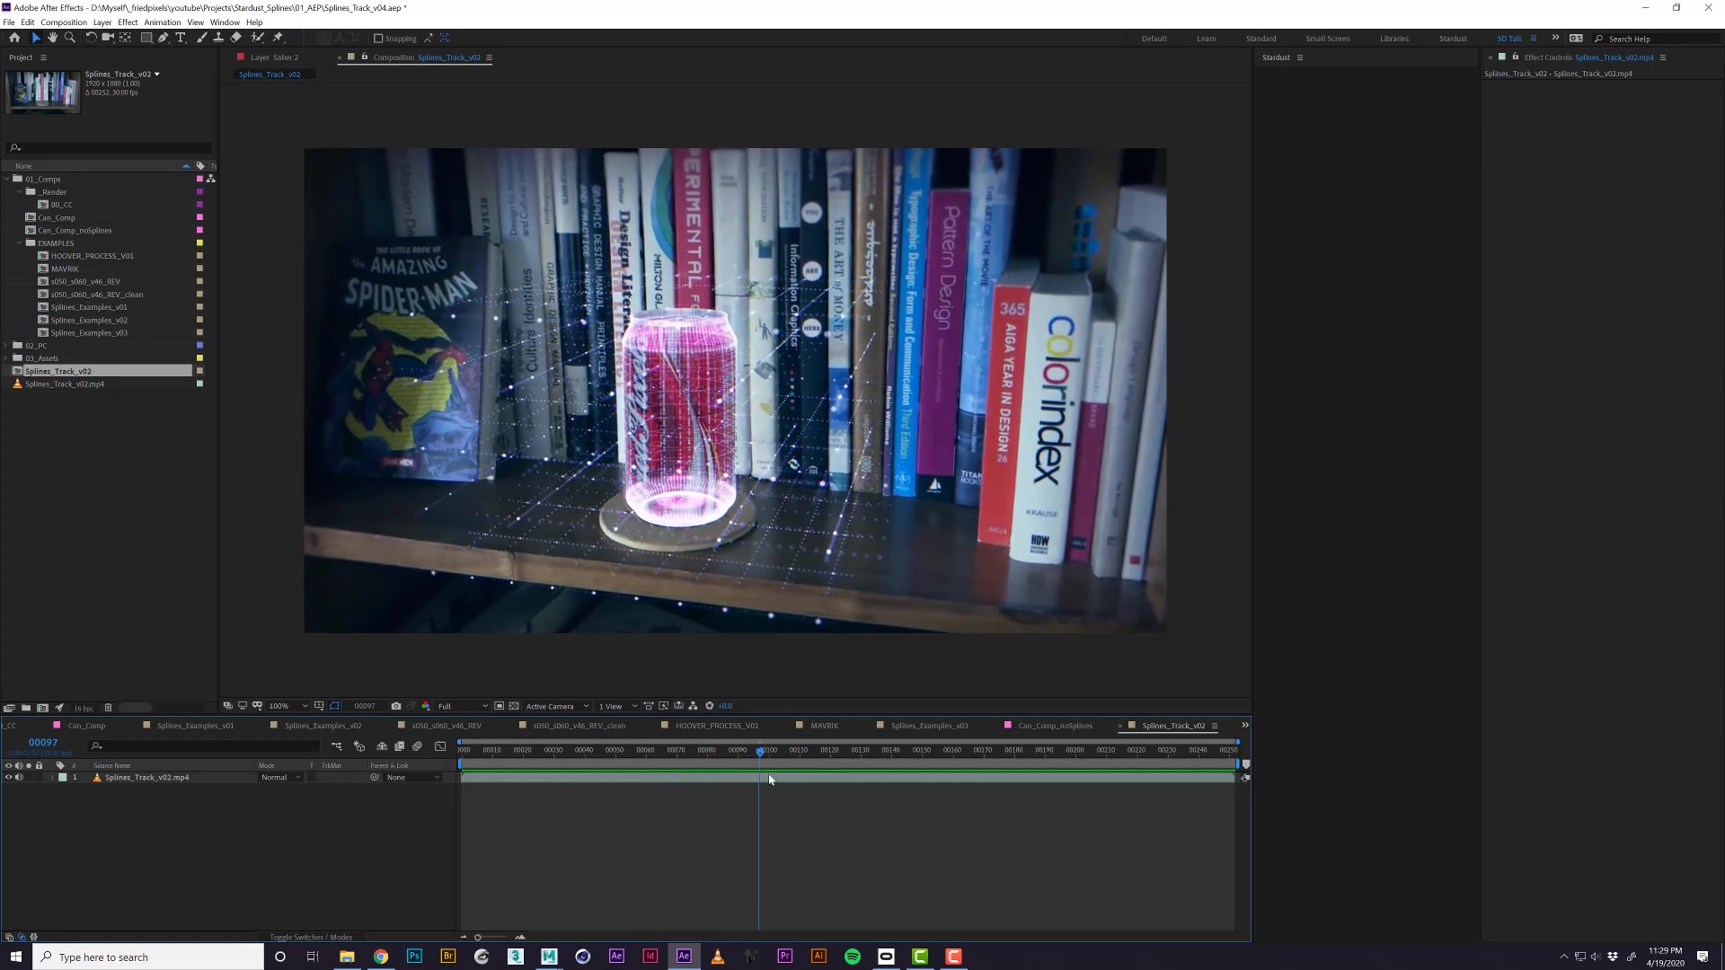Toggle the transparency grid button

pos(514,706)
